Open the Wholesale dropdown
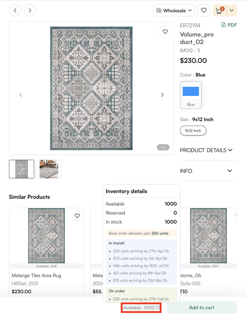 (x=174, y=11)
